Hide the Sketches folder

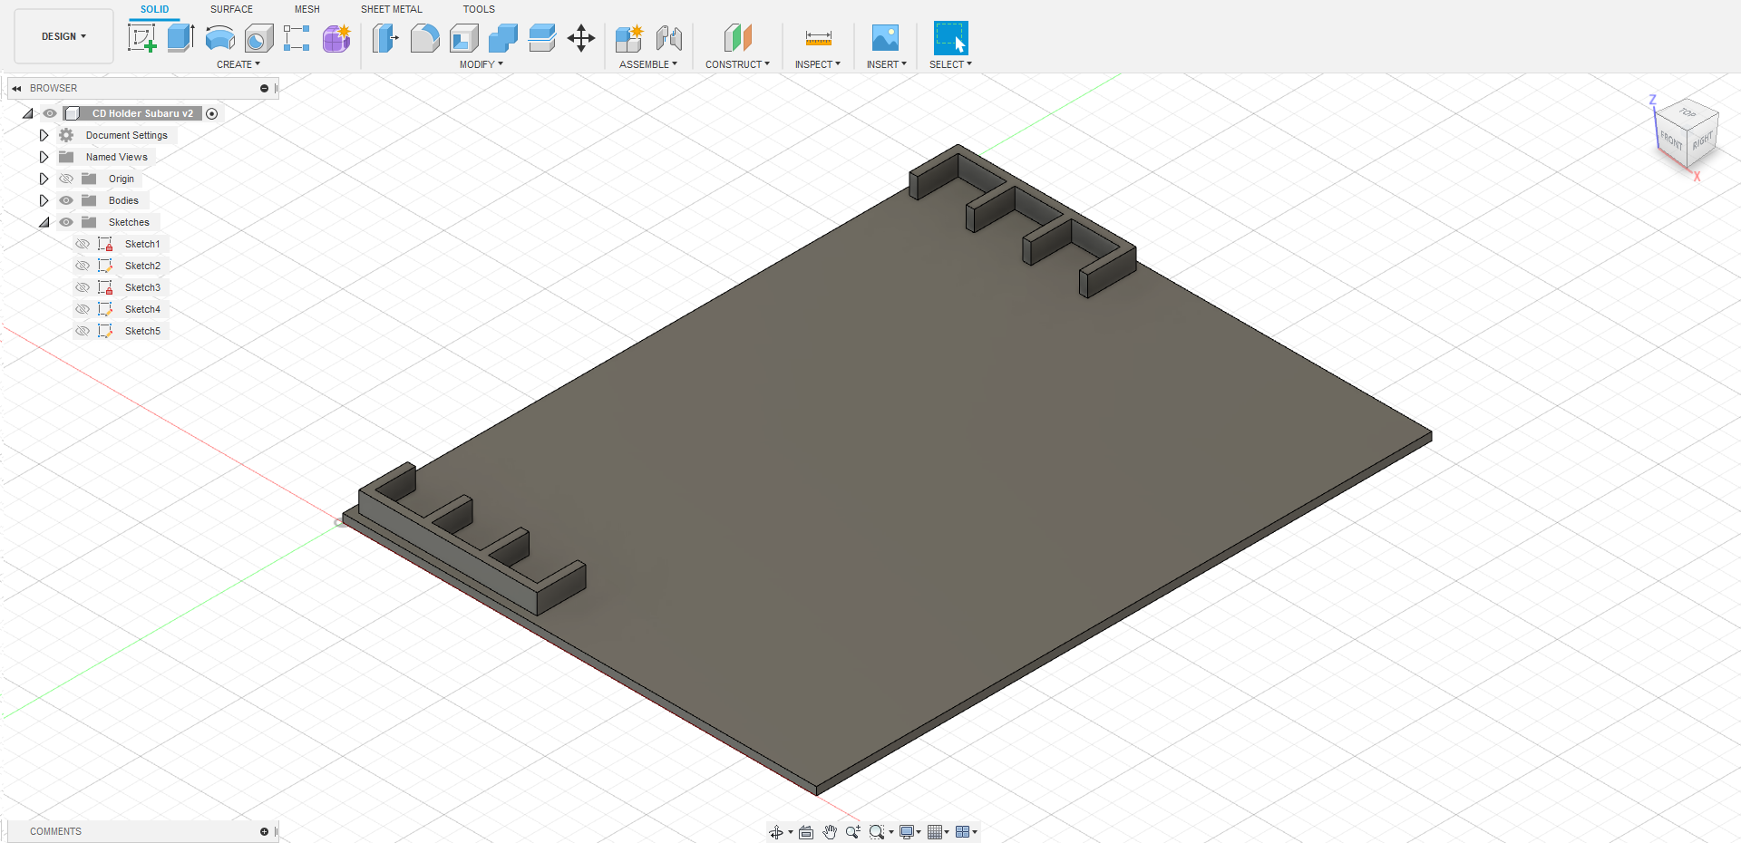(x=66, y=222)
